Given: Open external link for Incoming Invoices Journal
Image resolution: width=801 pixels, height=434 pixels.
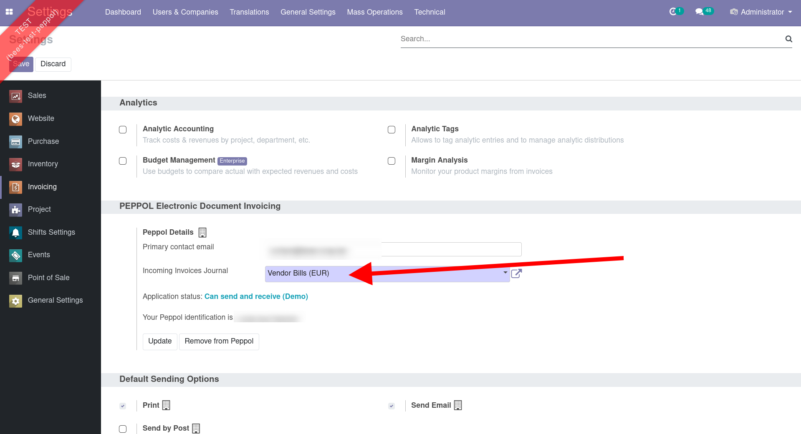Looking at the screenshot, I should tap(516, 273).
